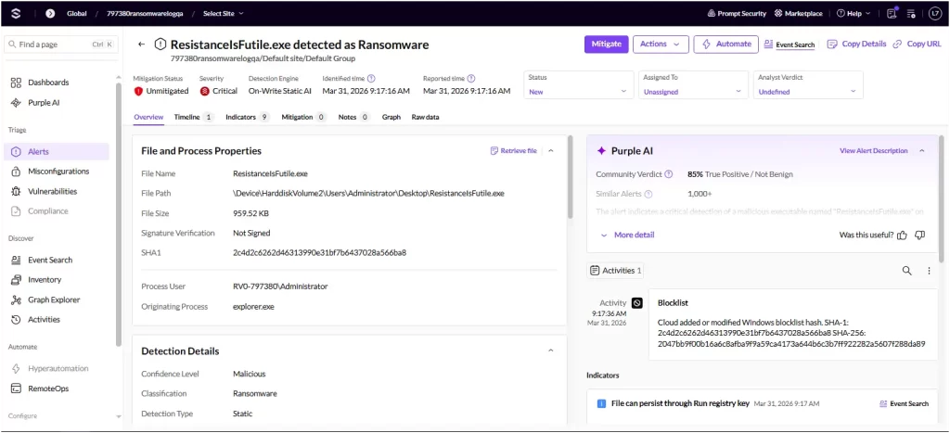Viewport: 950px width, 433px height.
Task: Click the scope expand arrow beside Global
Action: click(50, 13)
